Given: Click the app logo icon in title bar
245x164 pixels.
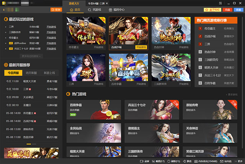Looking at the screenshot, I should tap(3, 3).
